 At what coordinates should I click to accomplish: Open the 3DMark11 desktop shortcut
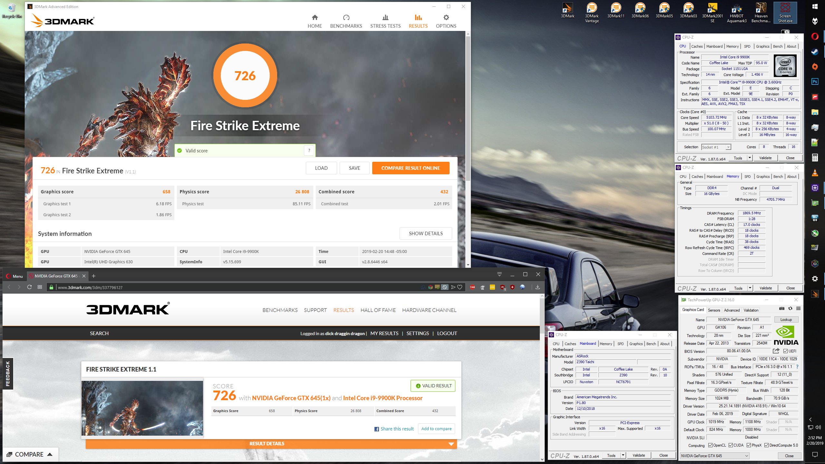pyautogui.click(x=616, y=10)
